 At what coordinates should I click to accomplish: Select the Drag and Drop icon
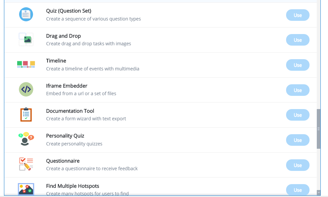(x=26, y=39)
